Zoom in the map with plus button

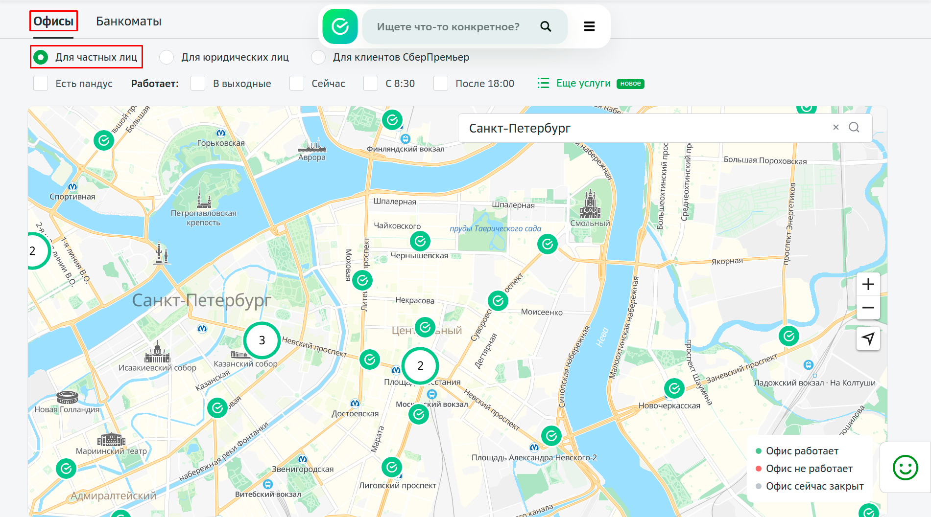click(x=868, y=284)
